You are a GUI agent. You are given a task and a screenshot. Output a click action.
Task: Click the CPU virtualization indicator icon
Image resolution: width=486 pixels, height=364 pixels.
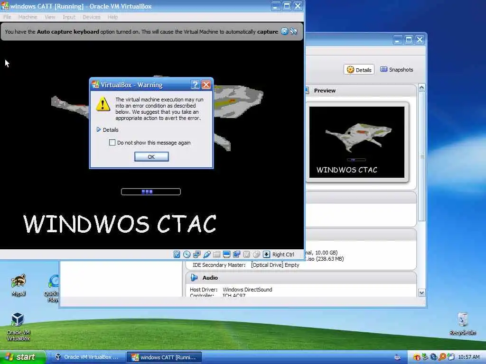[246, 255]
